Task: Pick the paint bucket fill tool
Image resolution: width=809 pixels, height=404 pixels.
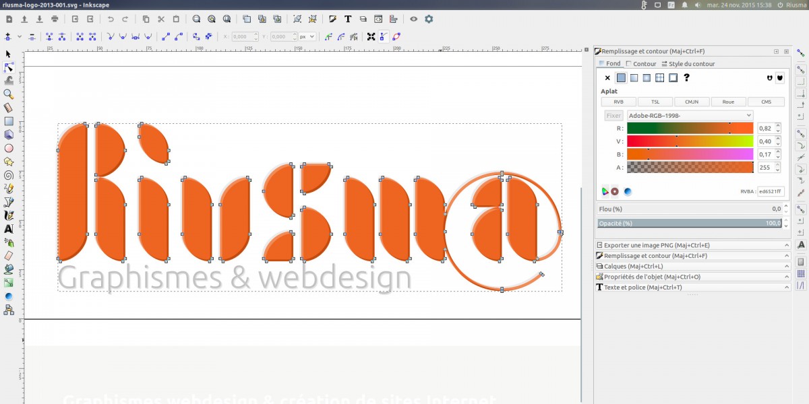Action: [x=9, y=269]
